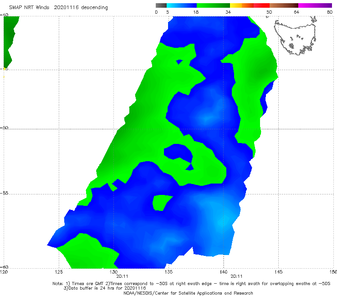
Task: Click the color bar label 5
Action: [x=168, y=12]
